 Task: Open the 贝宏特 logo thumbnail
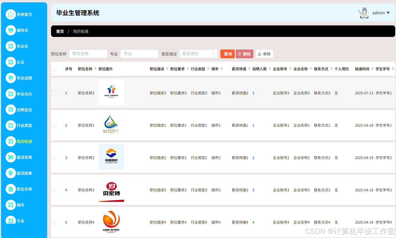tap(111, 189)
